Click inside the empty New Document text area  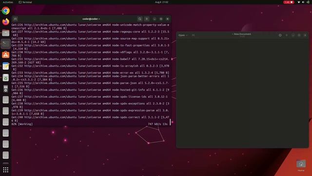pos(242,93)
